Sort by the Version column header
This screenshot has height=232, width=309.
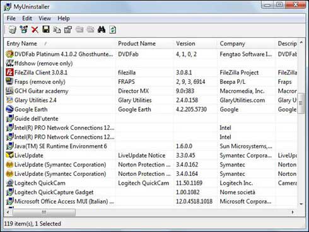[x=195, y=43]
